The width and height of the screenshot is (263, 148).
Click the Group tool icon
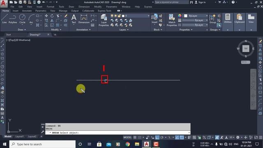coord(212,18)
